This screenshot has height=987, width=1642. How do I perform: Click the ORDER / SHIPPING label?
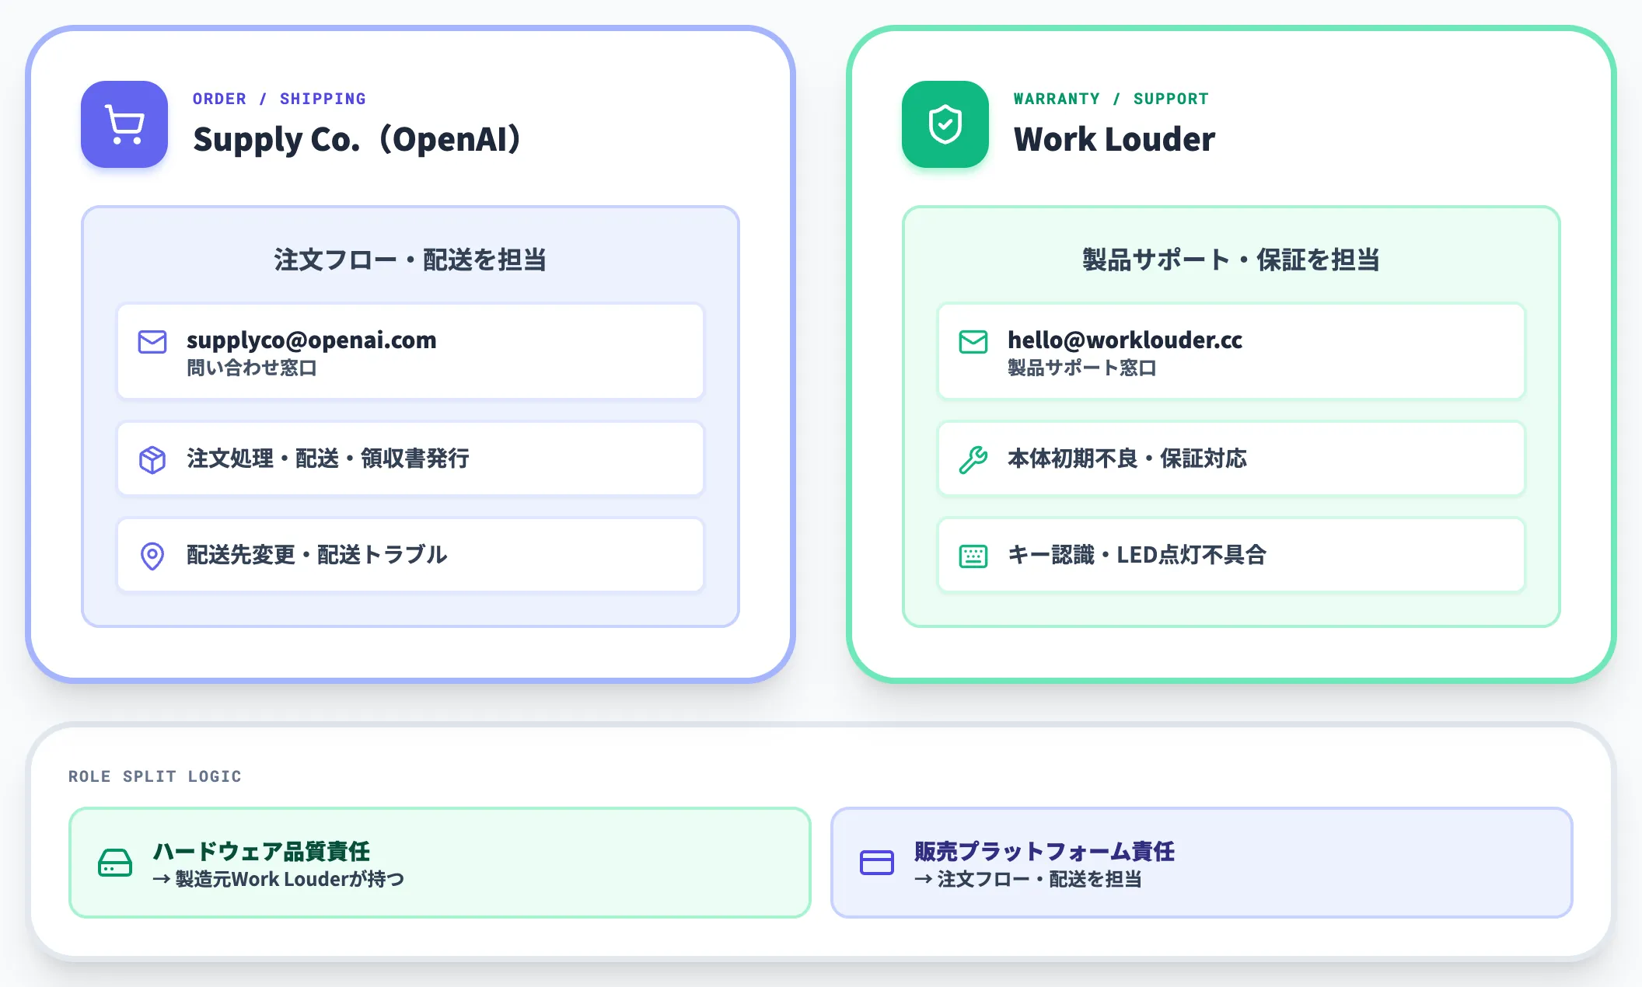(x=279, y=99)
